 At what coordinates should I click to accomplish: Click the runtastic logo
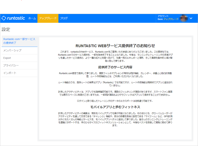coord(13,18)
